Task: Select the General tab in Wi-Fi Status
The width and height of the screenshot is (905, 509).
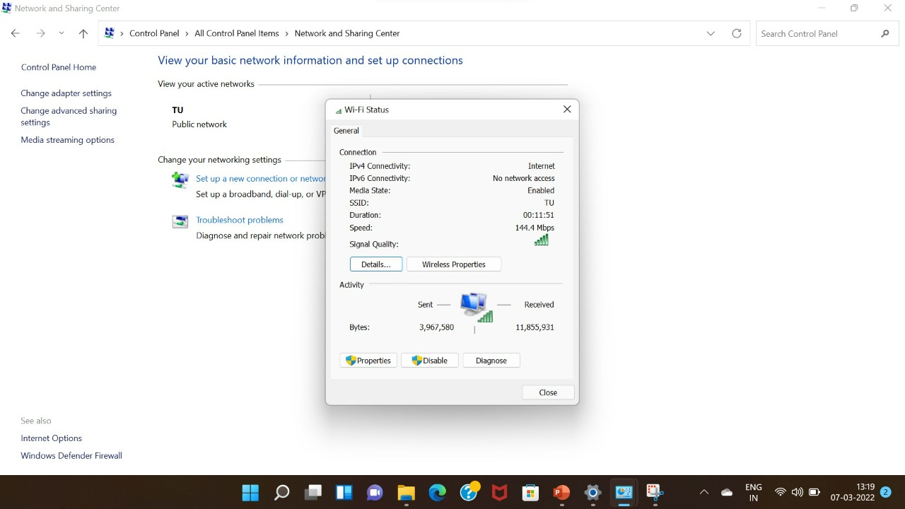Action: 346,131
